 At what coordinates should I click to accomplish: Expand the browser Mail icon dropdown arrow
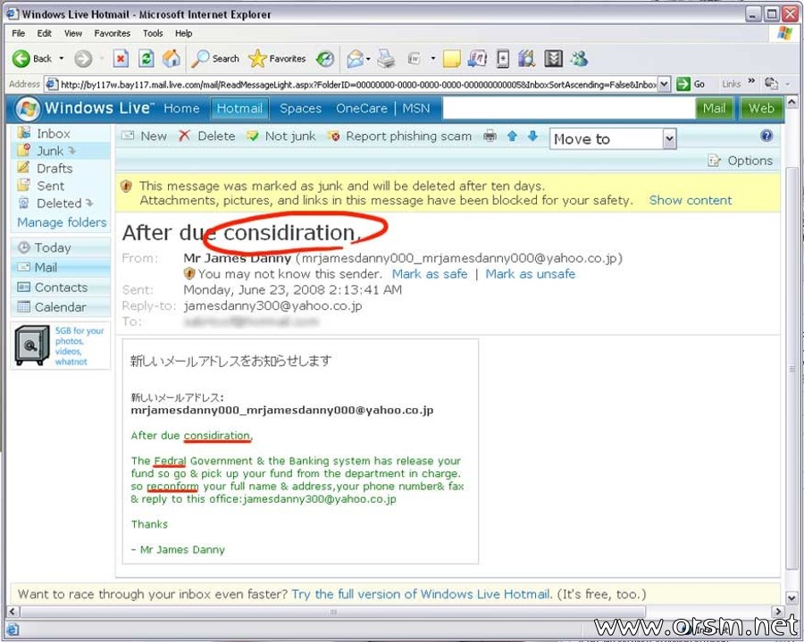[369, 59]
